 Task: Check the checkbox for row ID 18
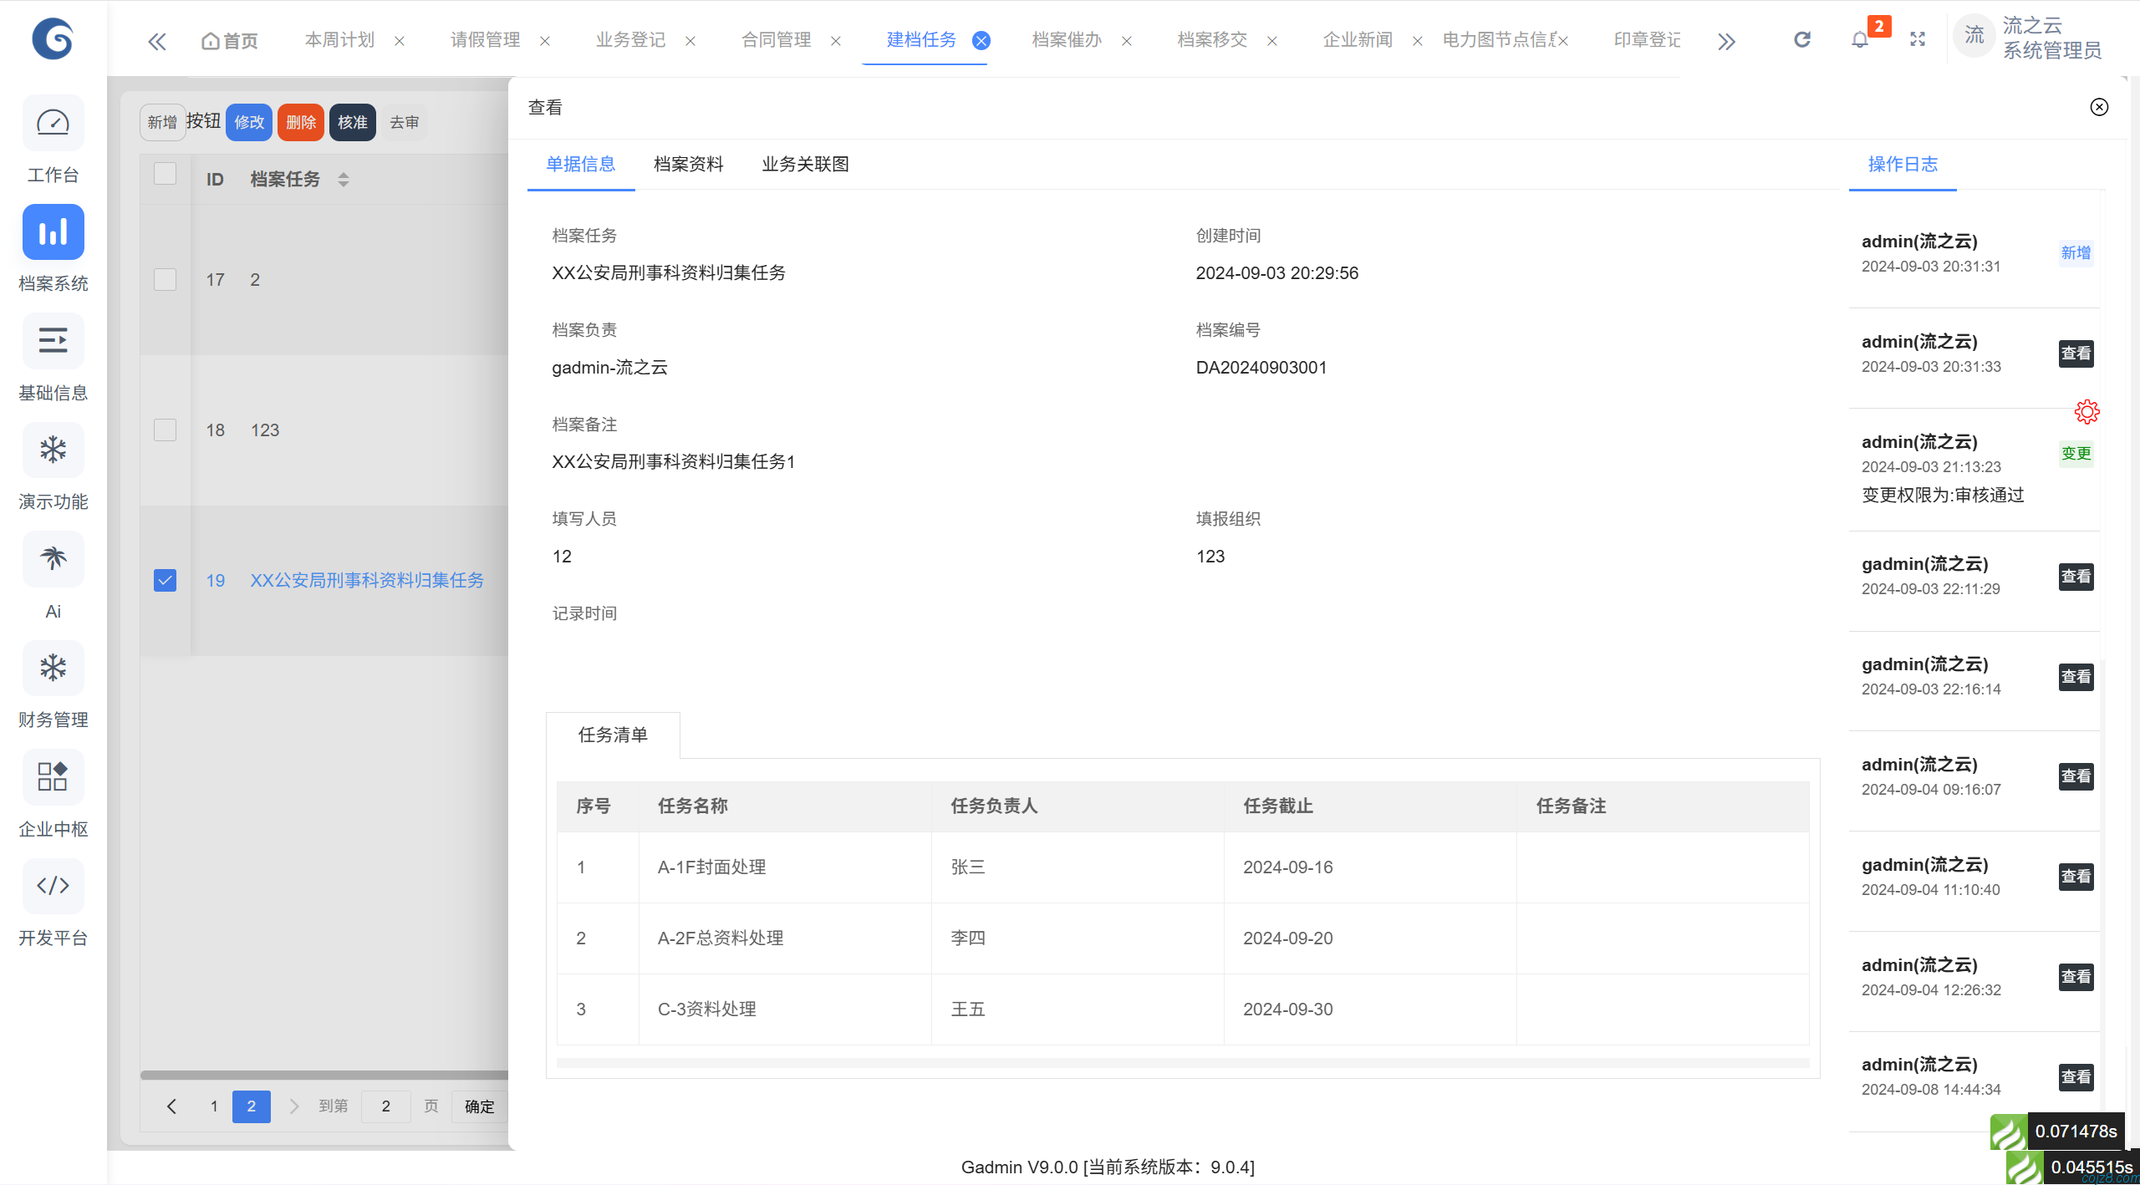coord(165,430)
